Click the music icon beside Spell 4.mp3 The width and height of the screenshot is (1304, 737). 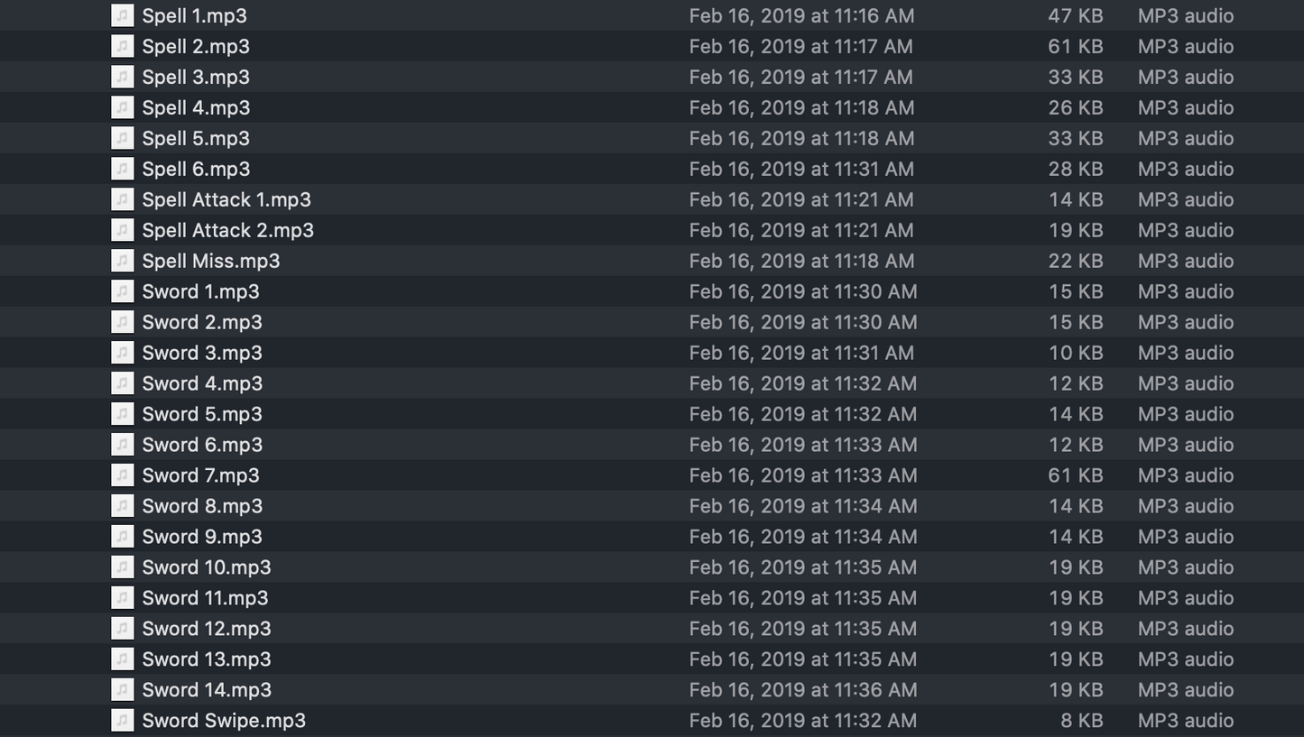[123, 107]
